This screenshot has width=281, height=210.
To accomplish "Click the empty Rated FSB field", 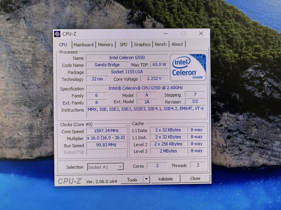I will pyautogui.click(x=106, y=152).
